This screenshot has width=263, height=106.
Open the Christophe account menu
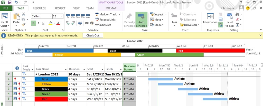(x=229, y=8)
